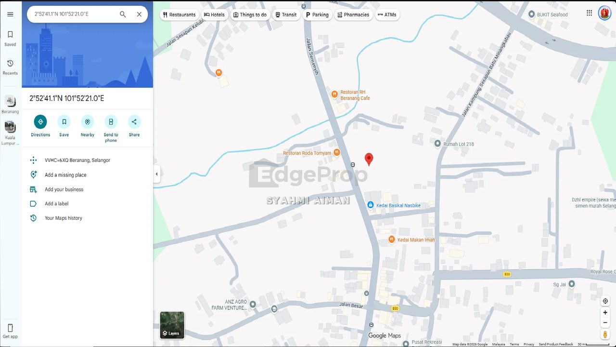Viewport: 616px width, 347px height.
Task: Show your location button
Action: pyautogui.click(x=605, y=301)
